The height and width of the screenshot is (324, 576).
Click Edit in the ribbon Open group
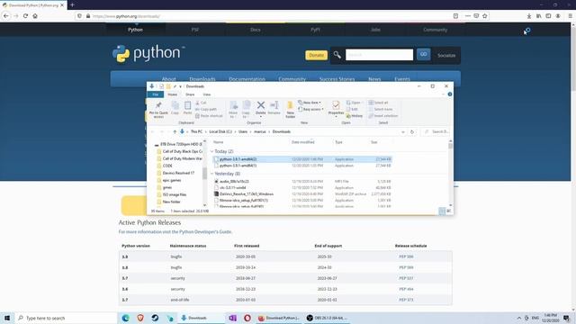coord(352,109)
